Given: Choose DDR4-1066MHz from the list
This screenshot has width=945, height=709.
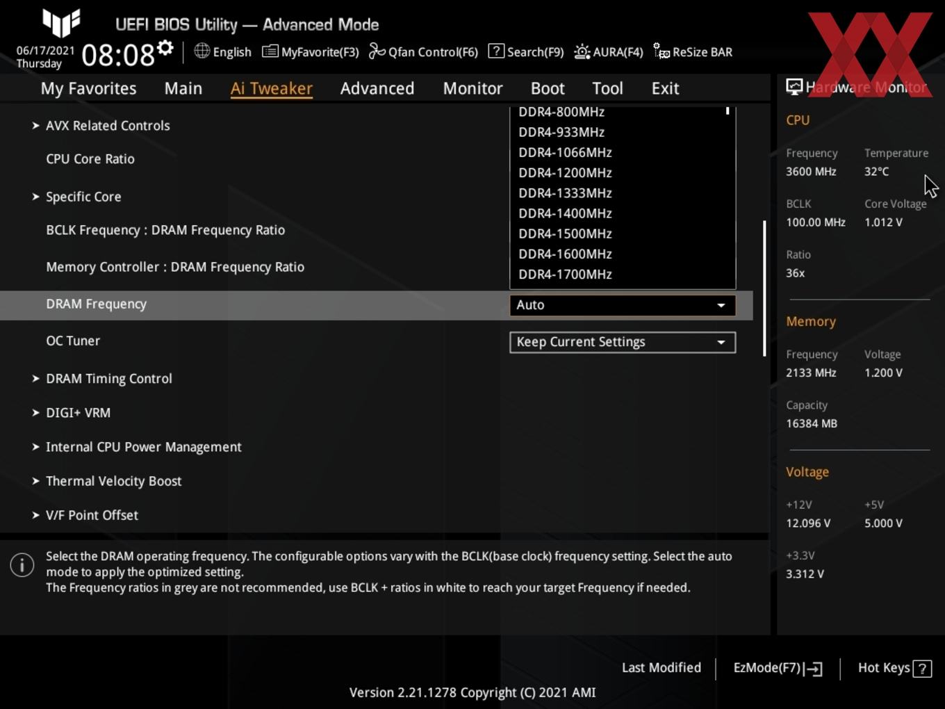Looking at the screenshot, I should pos(565,152).
